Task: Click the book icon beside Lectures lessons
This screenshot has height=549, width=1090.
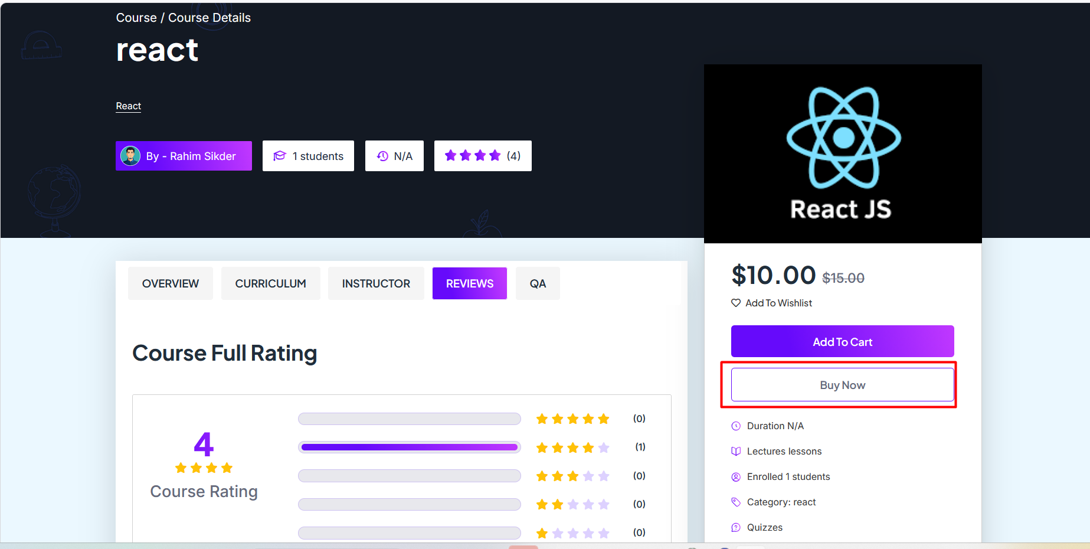Action: [x=736, y=452]
